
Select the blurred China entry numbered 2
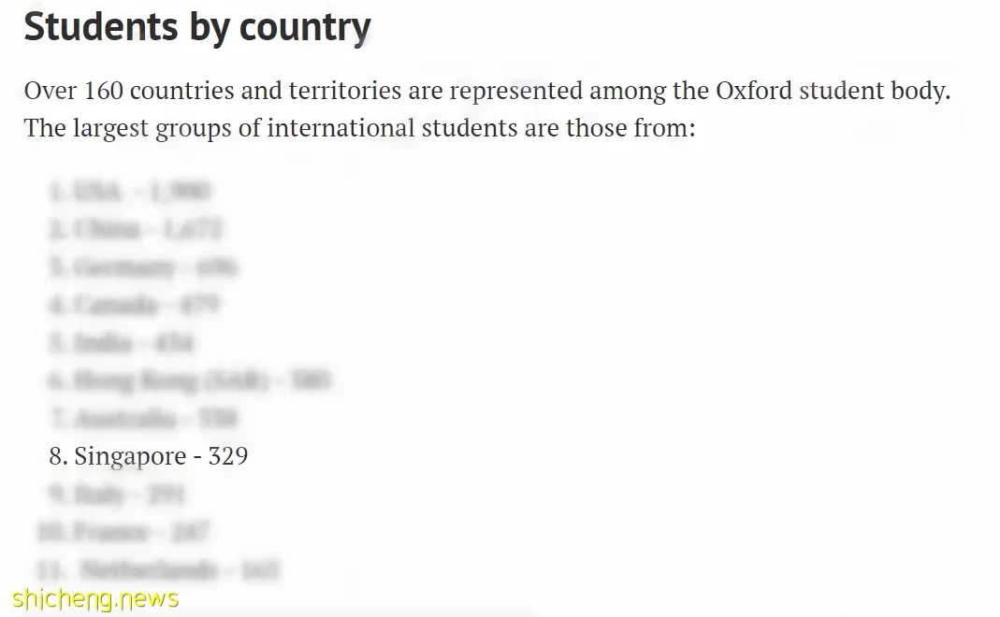click(136, 229)
